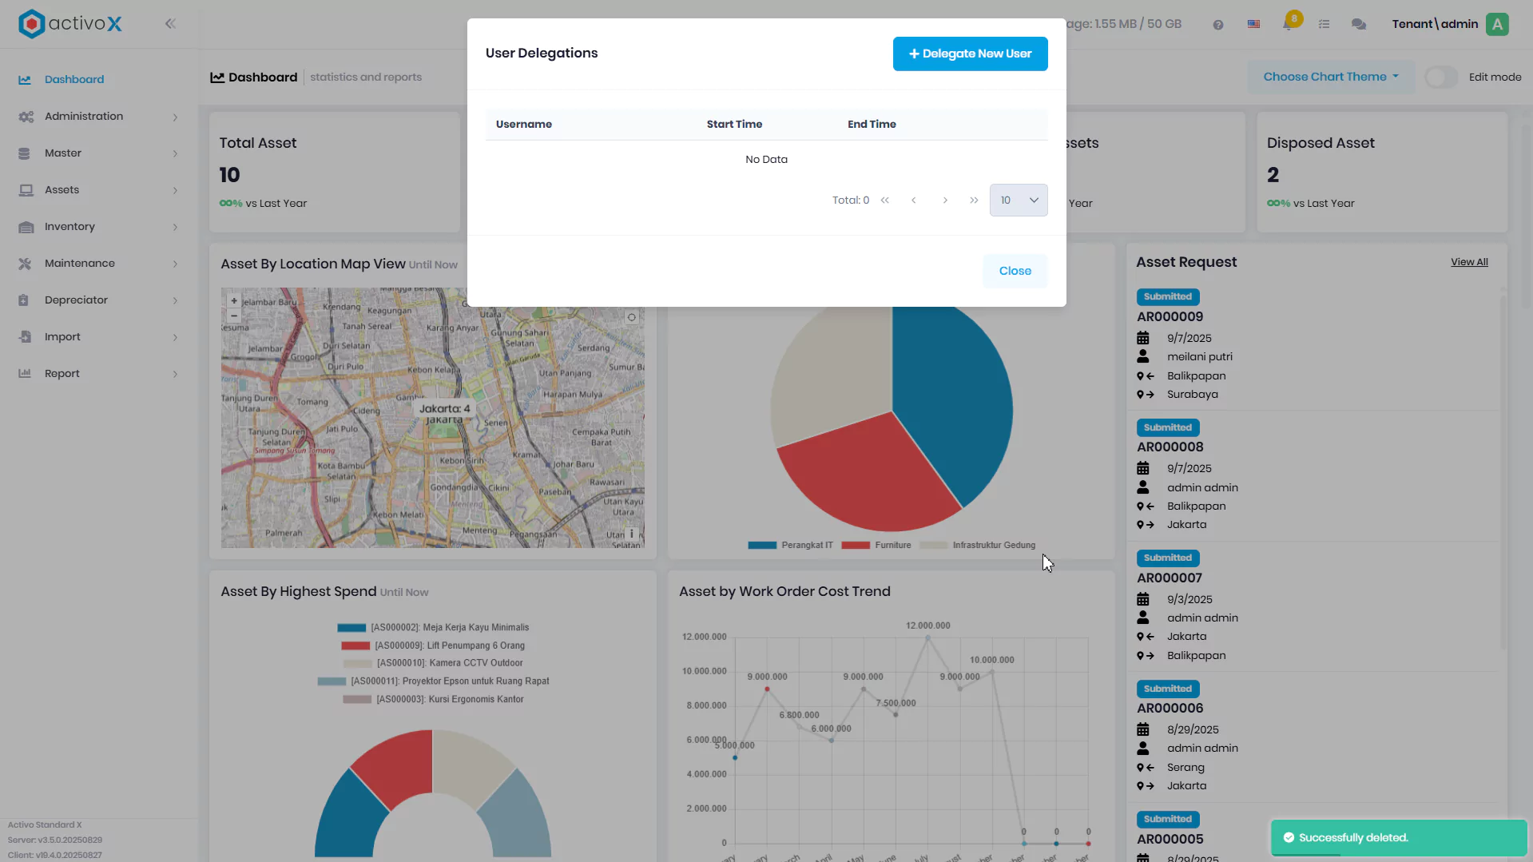Expand the Master menu chevron
The height and width of the screenshot is (862, 1533).
[x=175, y=154]
